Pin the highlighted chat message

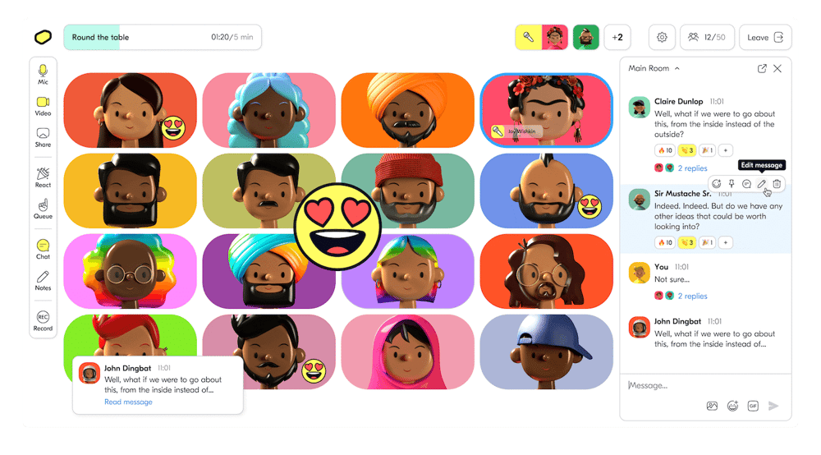coord(732,184)
